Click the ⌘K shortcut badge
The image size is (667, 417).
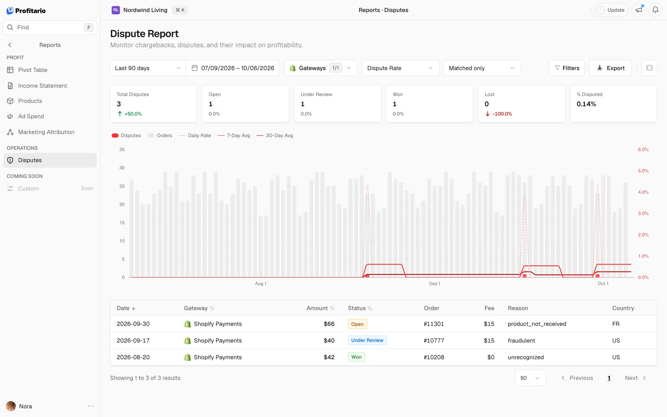(180, 10)
